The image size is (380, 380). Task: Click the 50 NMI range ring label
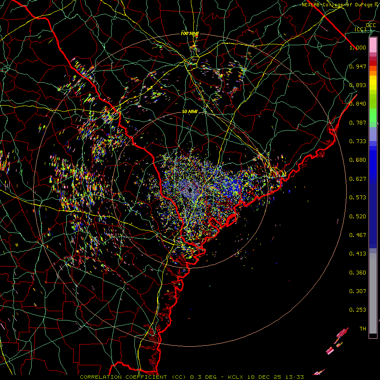click(190, 111)
